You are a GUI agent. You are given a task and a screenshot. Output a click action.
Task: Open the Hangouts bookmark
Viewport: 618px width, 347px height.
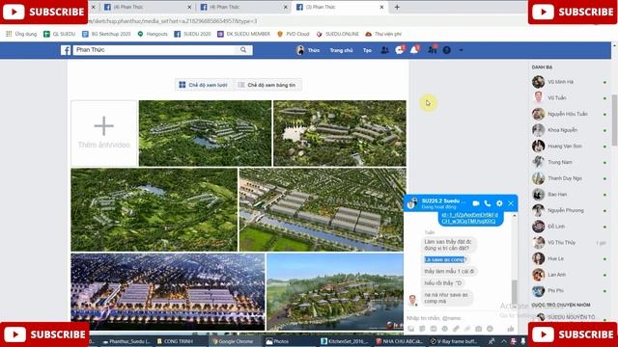tap(153, 35)
